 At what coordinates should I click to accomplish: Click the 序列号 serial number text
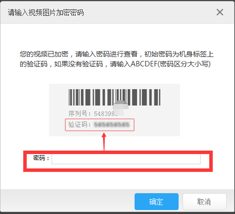coord(93,113)
